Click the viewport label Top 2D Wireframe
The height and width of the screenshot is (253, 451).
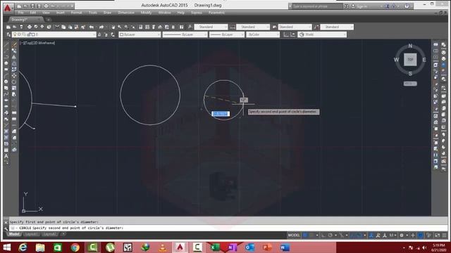click(x=37, y=43)
